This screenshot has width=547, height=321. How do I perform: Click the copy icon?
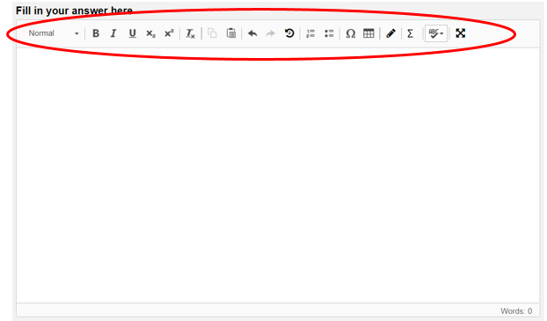point(212,33)
